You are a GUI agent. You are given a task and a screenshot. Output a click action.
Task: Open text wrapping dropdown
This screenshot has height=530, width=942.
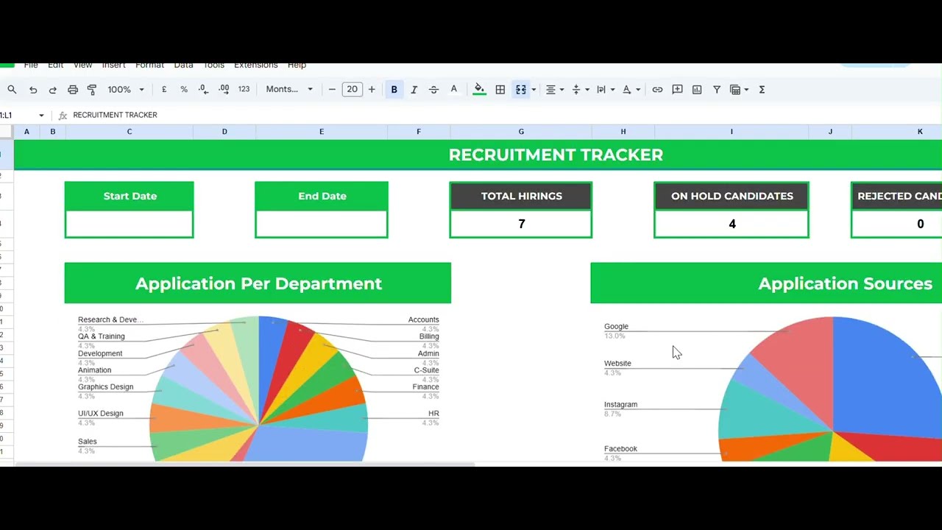click(605, 90)
